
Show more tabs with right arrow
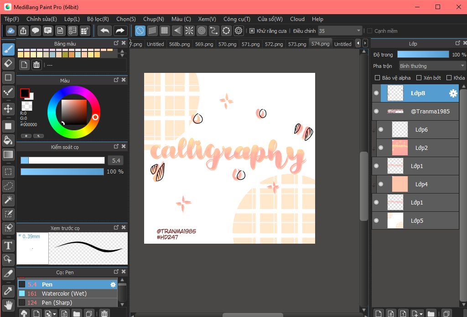pos(365,43)
